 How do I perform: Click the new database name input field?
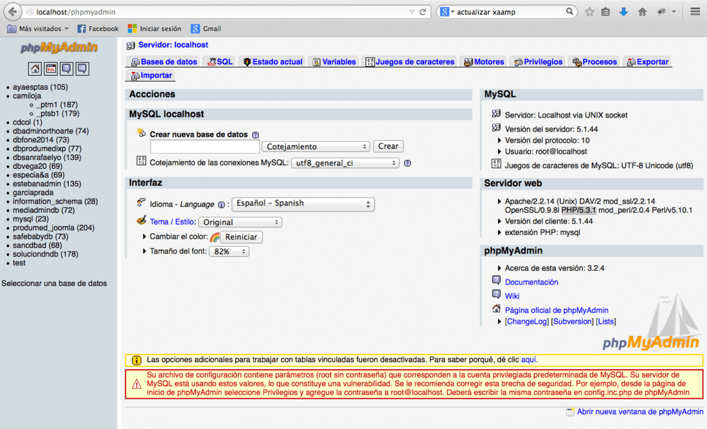[205, 146]
